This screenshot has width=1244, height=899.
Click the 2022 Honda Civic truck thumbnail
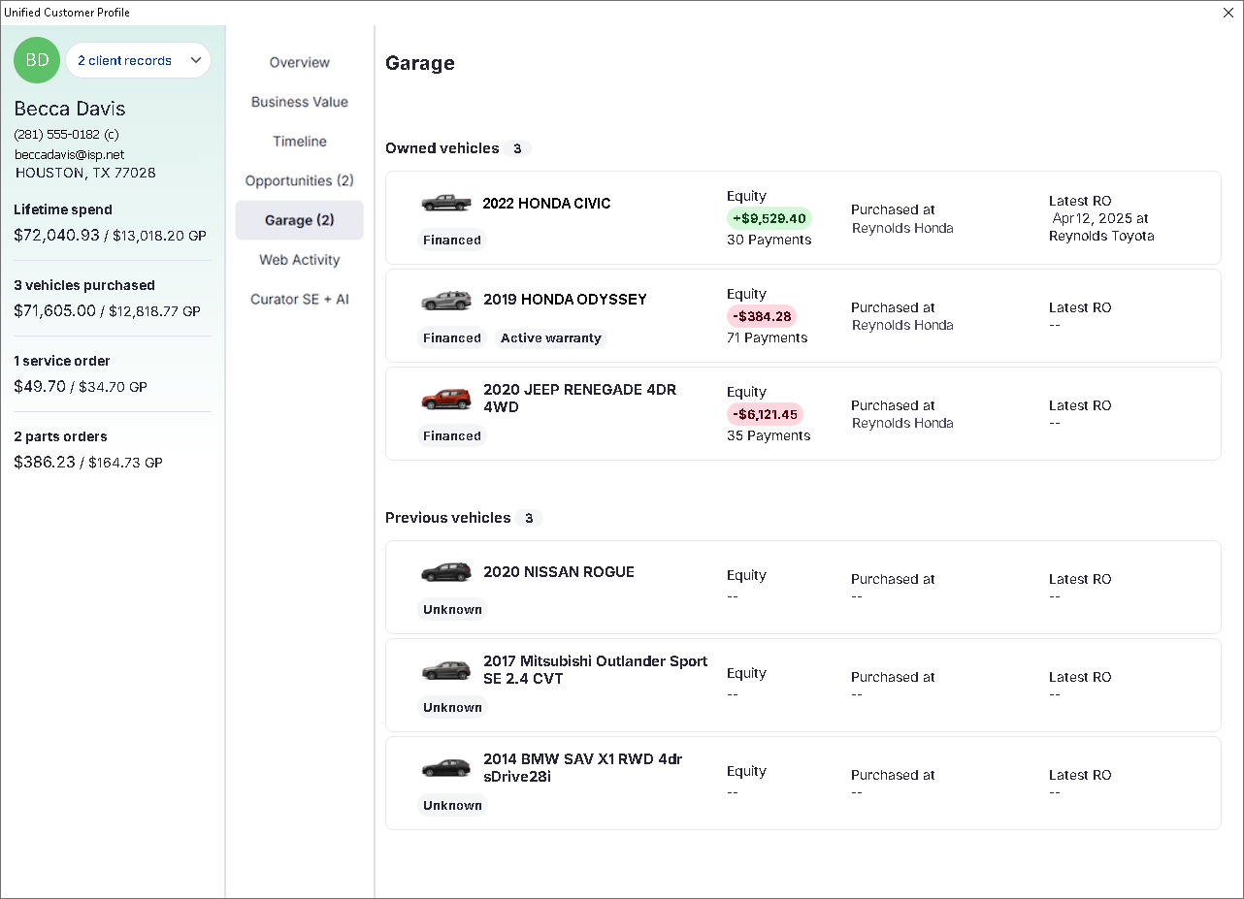tap(446, 203)
